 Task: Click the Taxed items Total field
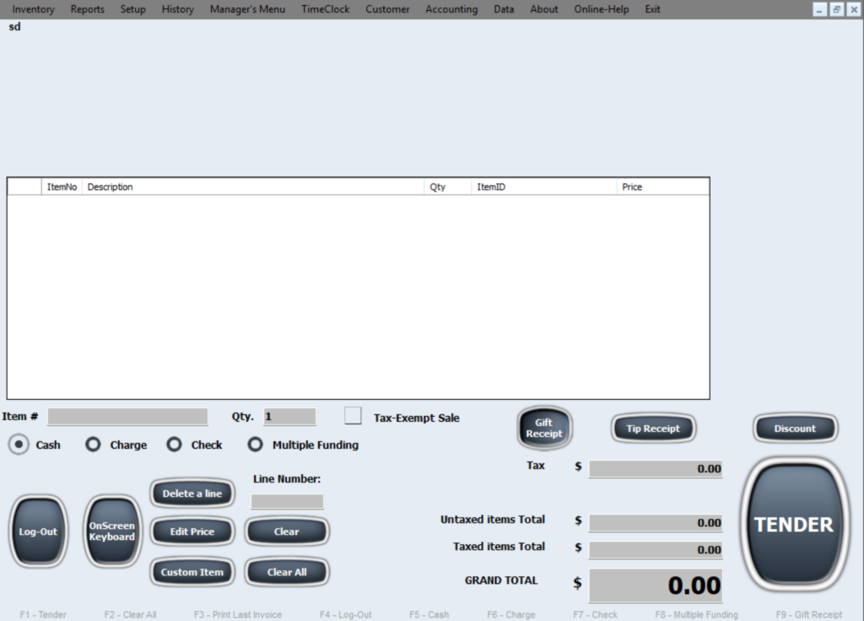point(656,549)
